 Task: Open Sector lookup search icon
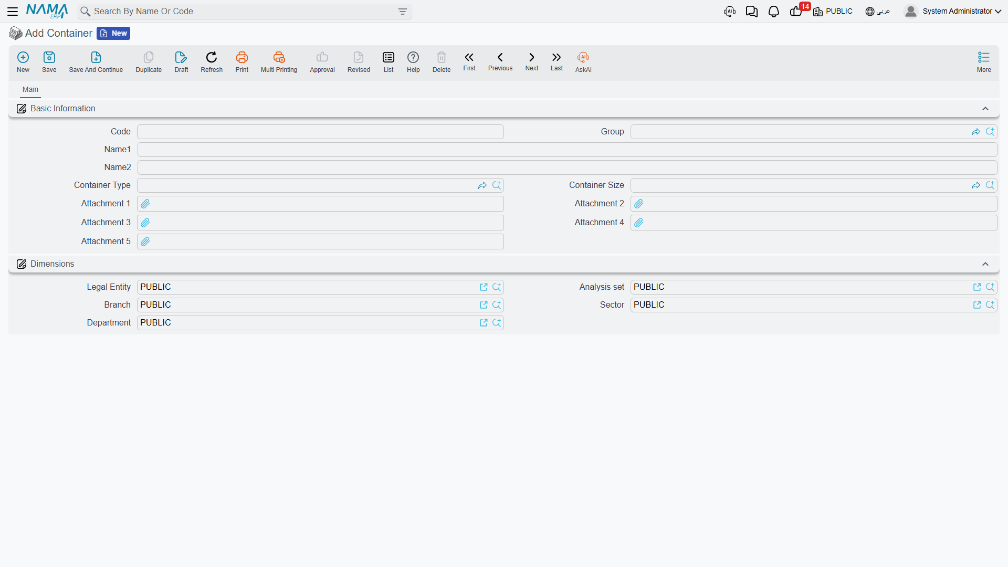990,305
